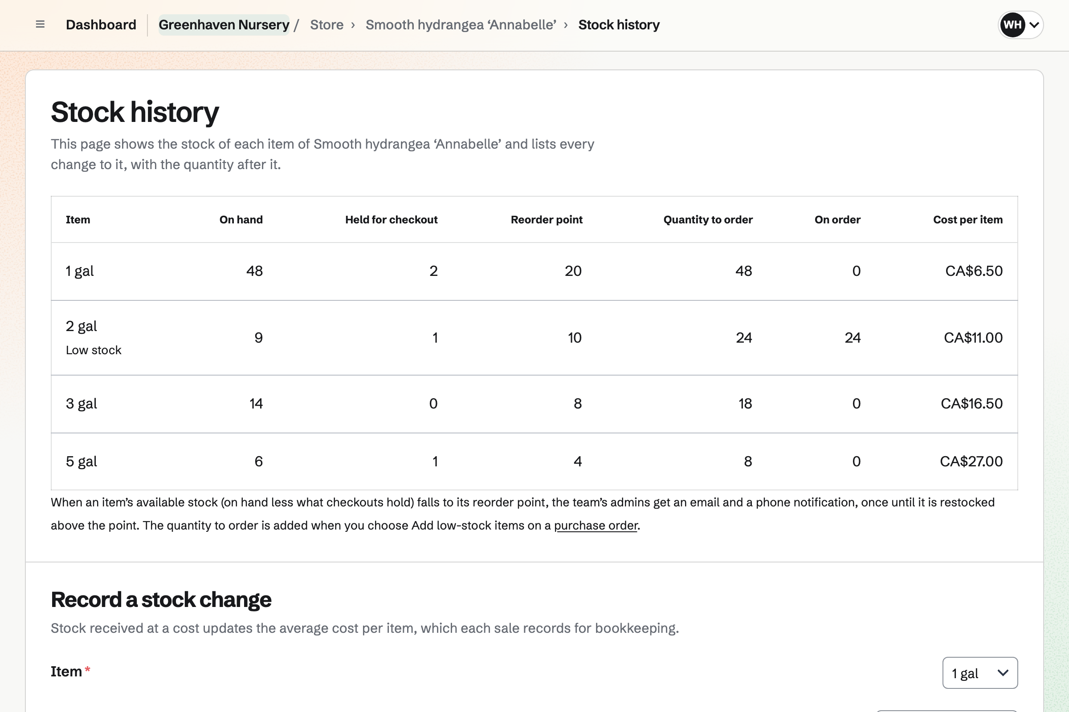The height and width of the screenshot is (712, 1069).
Task: Click the 5 gal on hand value 6
Action: tap(258, 461)
